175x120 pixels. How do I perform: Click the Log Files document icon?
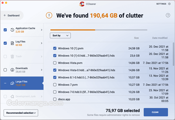[12, 43]
